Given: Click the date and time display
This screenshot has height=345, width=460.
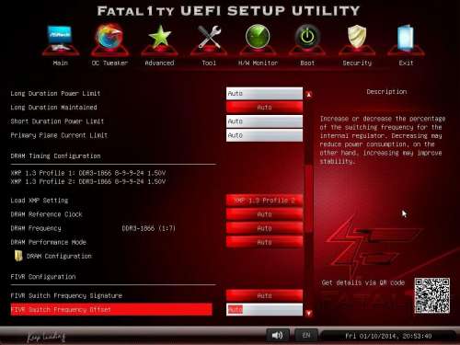Looking at the screenshot, I should (388, 336).
